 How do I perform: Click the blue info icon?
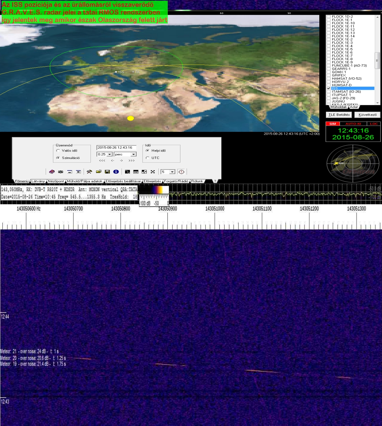click(116, 172)
